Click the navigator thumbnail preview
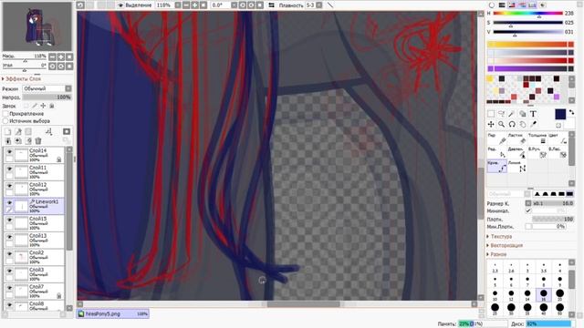Viewport: 584px width, 328px height. coord(36,26)
